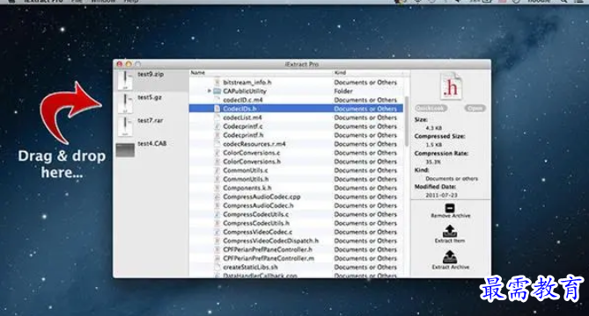
Task: Click file icon beside createStaticLibs.sh
Action: [217, 267]
